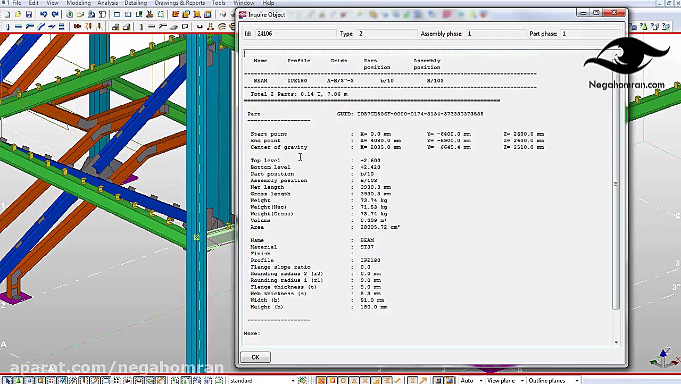The image size is (681, 384).
Task: Click the create basic view icon
Action: click(x=117, y=14)
